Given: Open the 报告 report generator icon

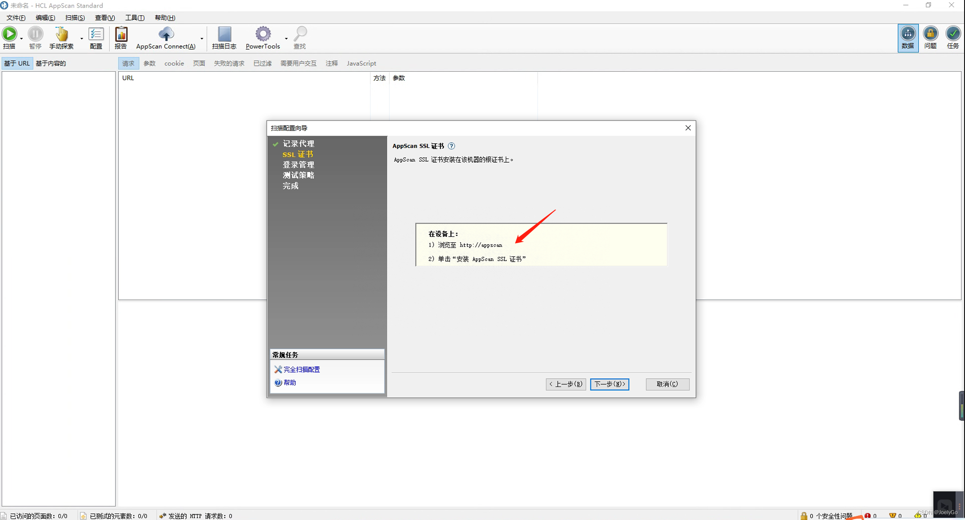Looking at the screenshot, I should [x=121, y=34].
